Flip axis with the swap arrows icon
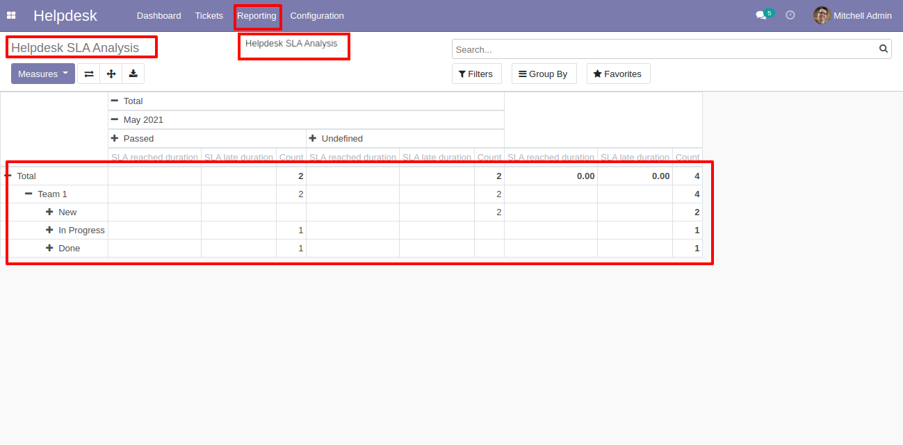Image resolution: width=903 pixels, height=445 pixels. point(89,74)
